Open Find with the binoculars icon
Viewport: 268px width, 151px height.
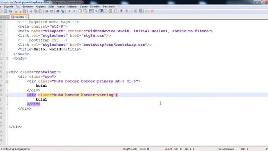coord(58,11)
